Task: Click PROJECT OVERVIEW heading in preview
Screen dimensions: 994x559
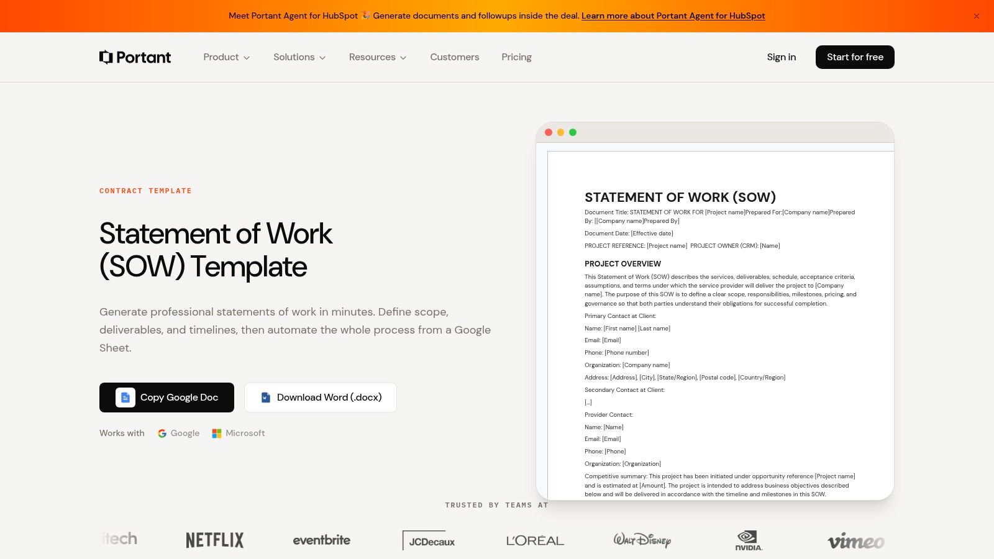Action: click(x=622, y=264)
